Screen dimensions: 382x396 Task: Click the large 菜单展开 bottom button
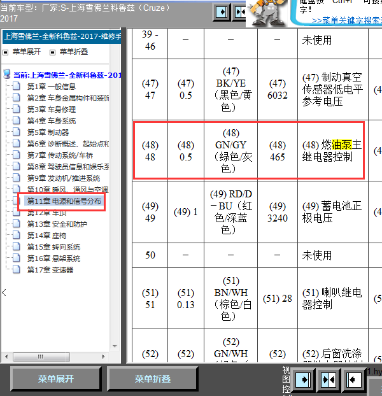[56, 379]
